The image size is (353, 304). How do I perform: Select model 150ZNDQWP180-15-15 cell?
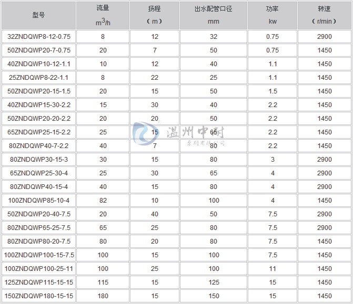pyautogui.click(x=39, y=296)
